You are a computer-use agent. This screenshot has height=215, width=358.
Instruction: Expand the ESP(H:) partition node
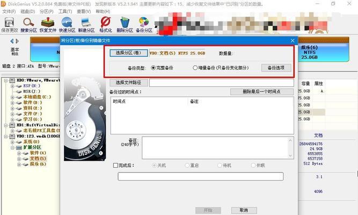pos(12,86)
